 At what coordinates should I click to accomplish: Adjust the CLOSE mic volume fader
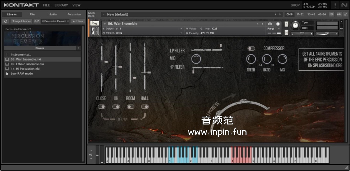pyautogui.click(x=106, y=62)
